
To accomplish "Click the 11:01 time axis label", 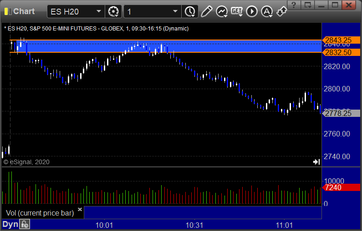I will (x=284, y=225).
